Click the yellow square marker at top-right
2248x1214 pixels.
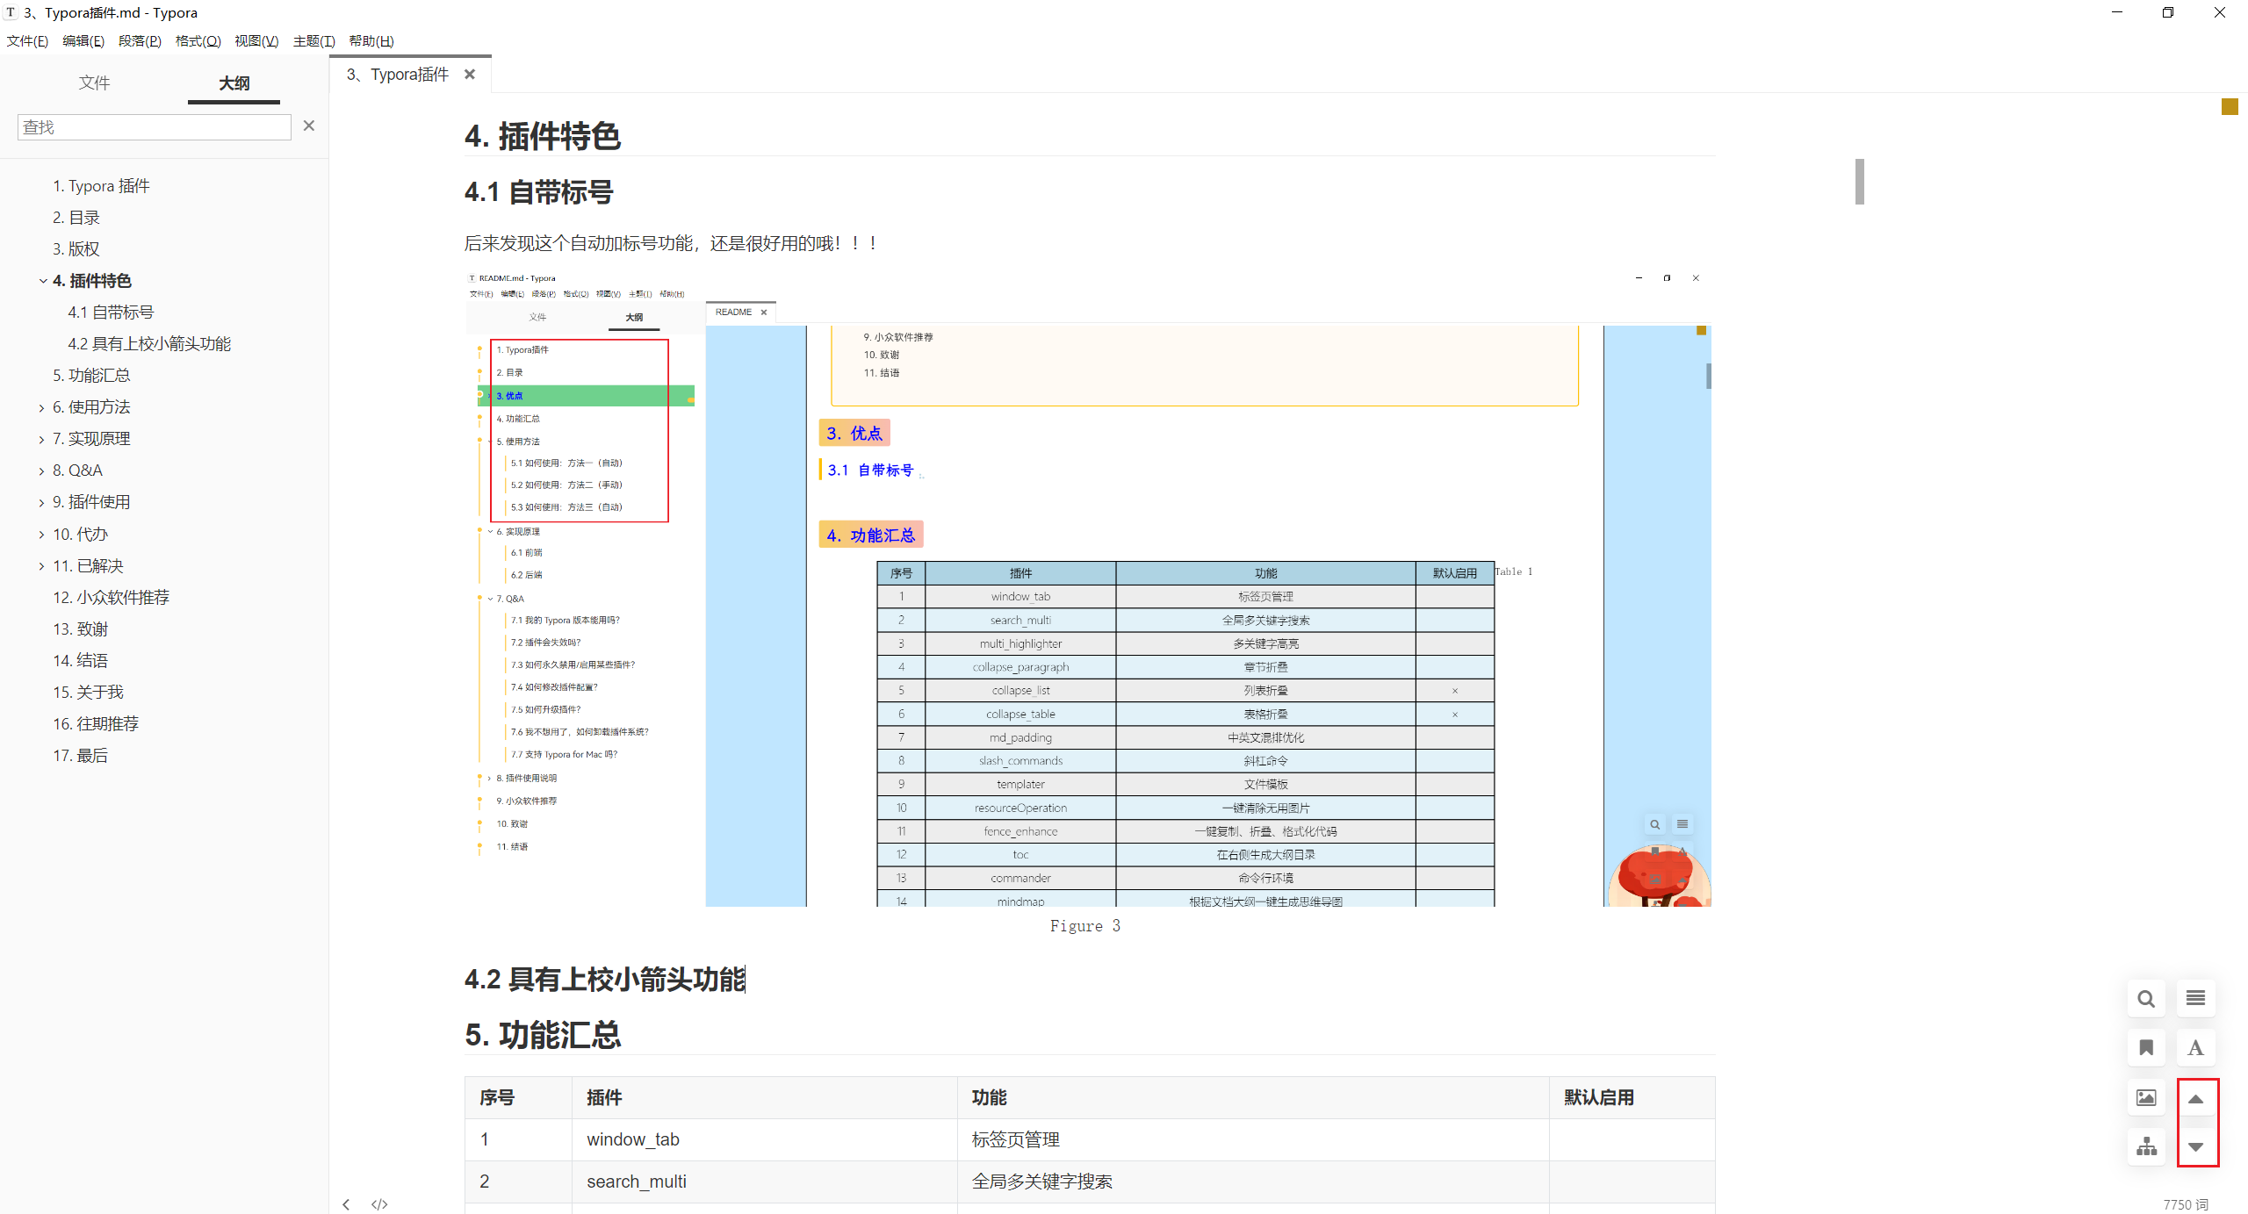click(2230, 106)
